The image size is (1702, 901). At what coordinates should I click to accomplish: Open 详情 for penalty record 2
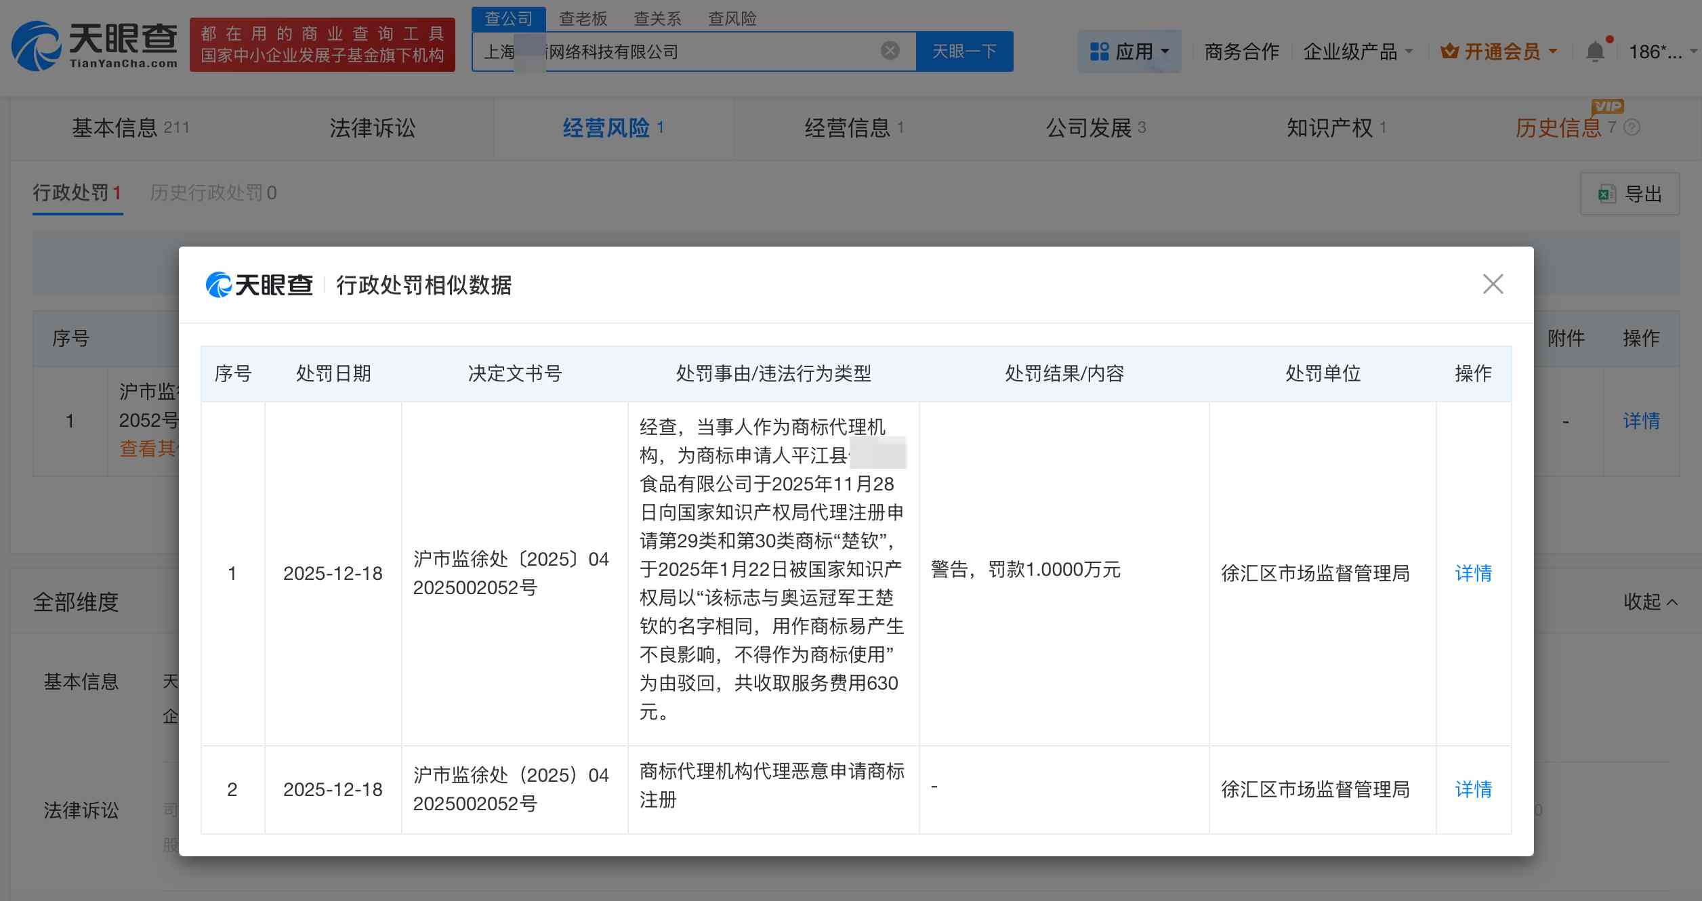(1473, 789)
